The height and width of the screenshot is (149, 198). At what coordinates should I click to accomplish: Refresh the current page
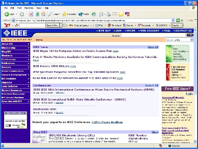[x=37, y=14]
